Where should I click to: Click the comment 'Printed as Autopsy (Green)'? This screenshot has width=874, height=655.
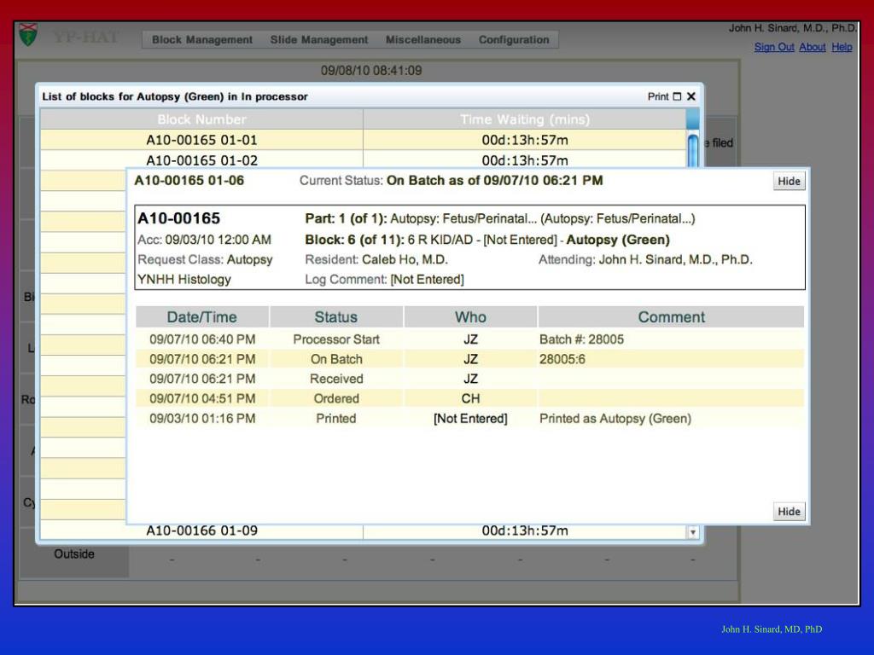pos(615,418)
